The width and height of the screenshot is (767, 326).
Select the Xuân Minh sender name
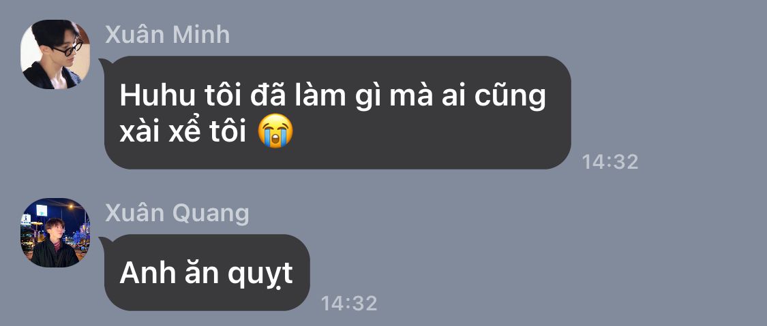coord(167,35)
